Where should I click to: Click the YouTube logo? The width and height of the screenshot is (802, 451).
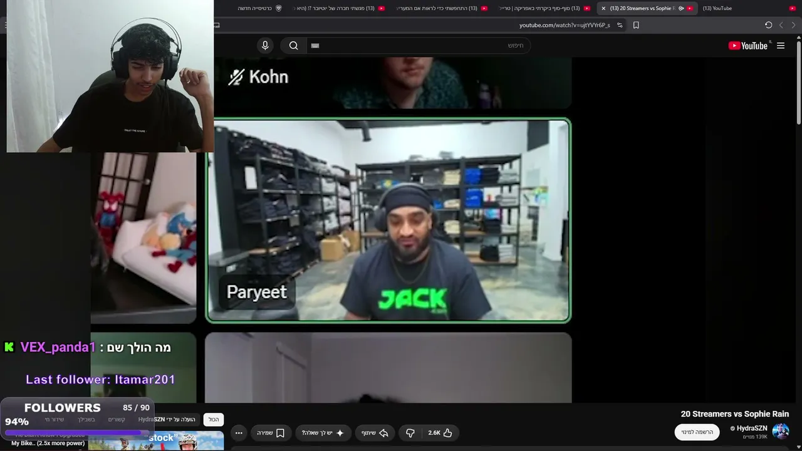click(748, 46)
